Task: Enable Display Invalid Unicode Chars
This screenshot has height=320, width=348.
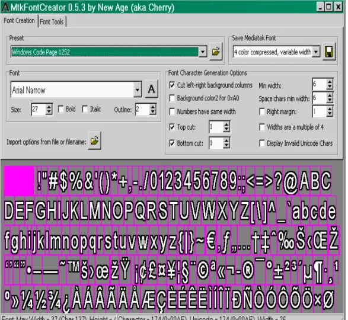Action: coord(262,143)
